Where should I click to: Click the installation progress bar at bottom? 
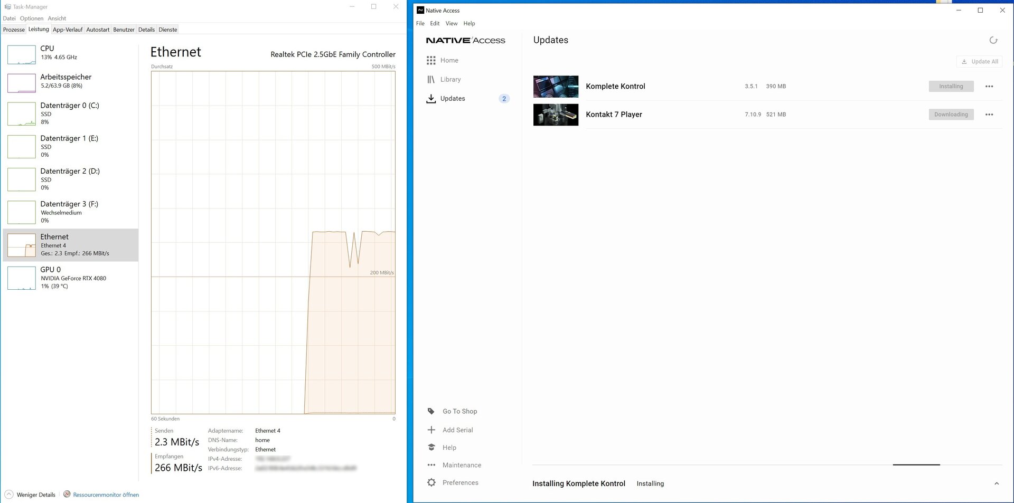pyautogui.click(x=767, y=465)
